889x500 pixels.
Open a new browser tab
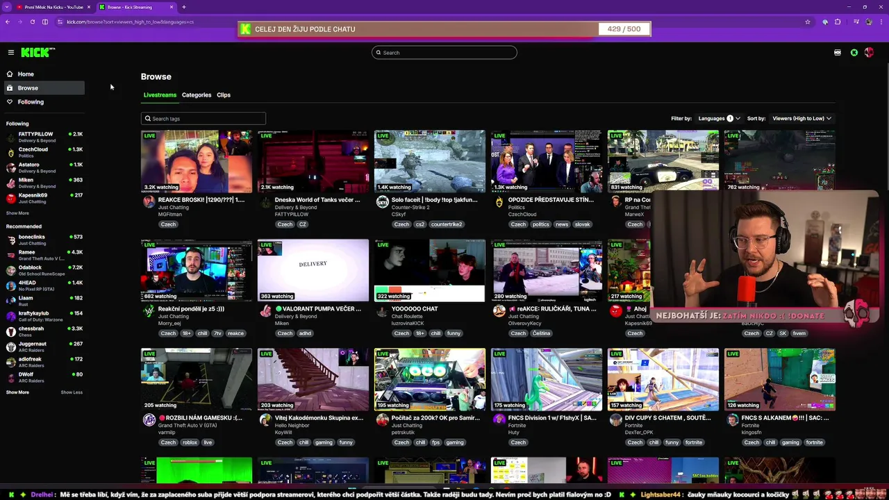tap(184, 7)
